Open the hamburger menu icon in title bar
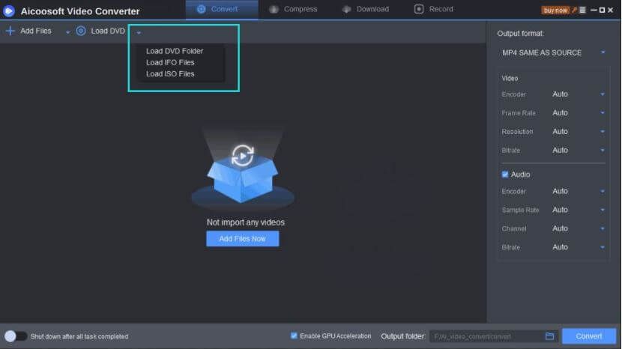The image size is (622, 349). 582,10
